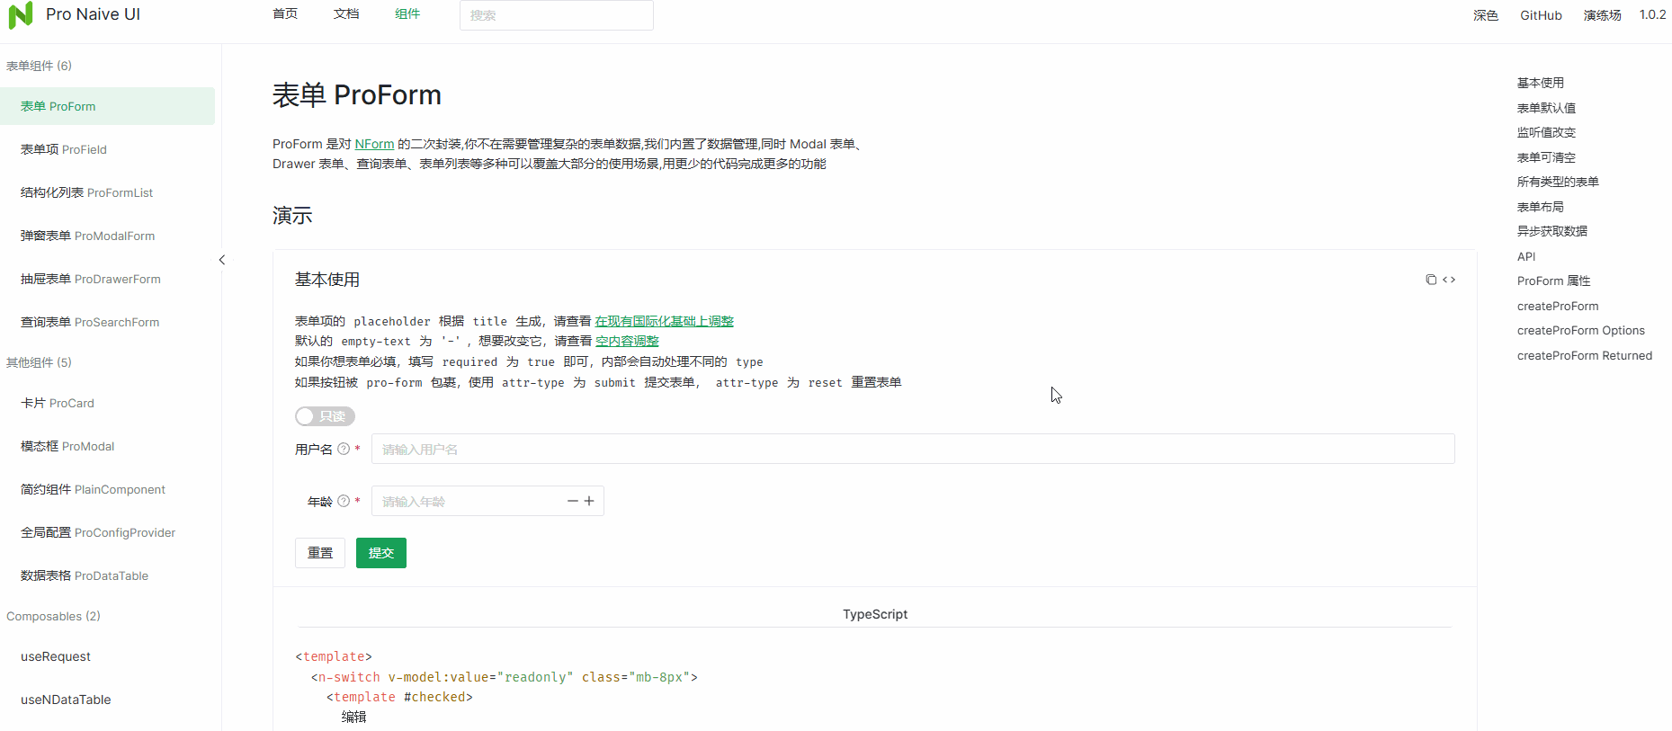Open 弹窗表单 ProModalForm in sidebar

(x=107, y=236)
